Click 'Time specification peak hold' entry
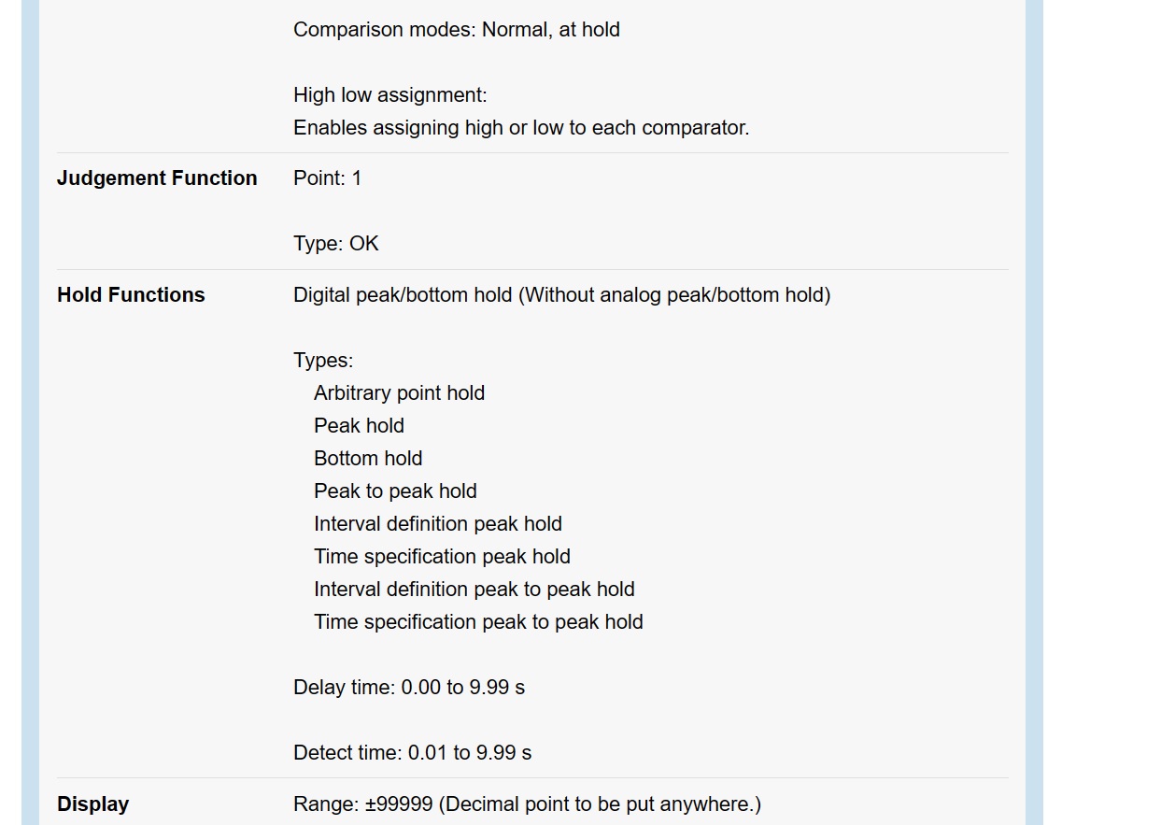The width and height of the screenshot is (1161, 825). click(x=442, y=557)
